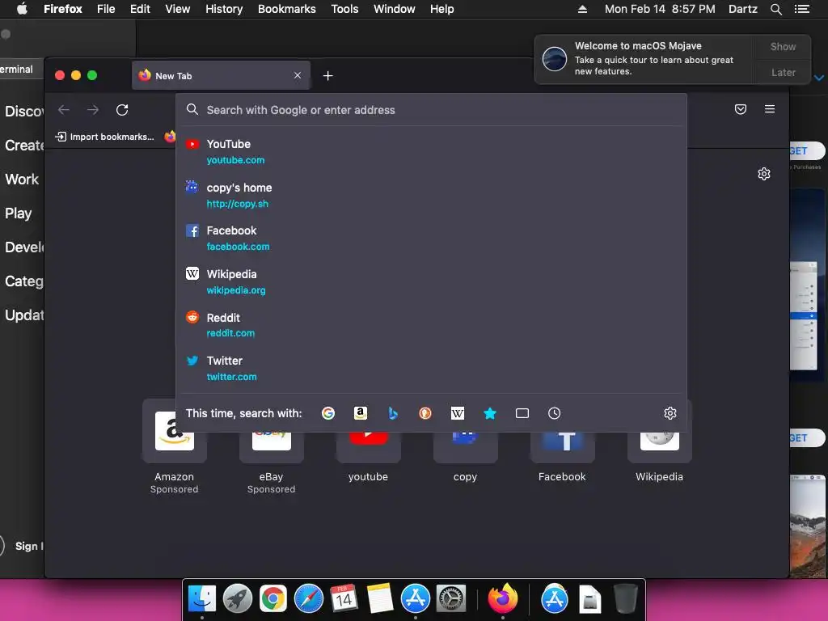Open System Preferences from the dock
This screenshot has width=828, height=621.
click(x=450, y=599)
